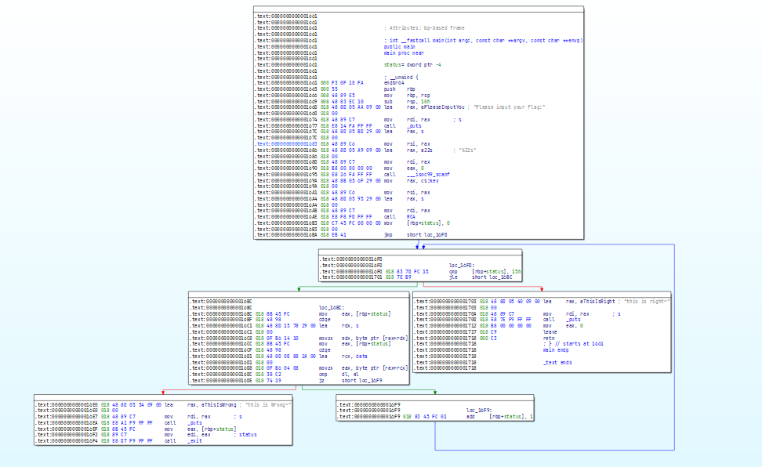Click the short loc_10BC branch target
This screenshot has height=467, width=762.
[491, 277]
